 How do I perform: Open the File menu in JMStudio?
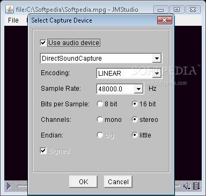pos(13,20)
